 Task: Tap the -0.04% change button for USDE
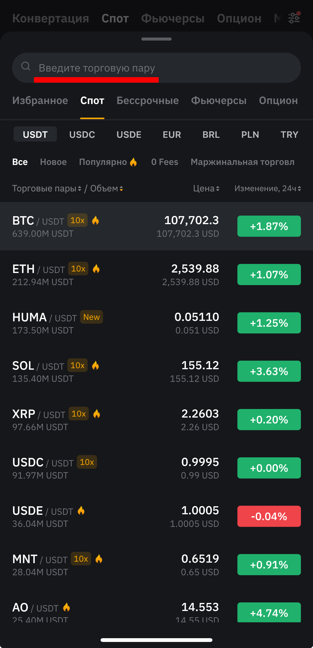point(269,516)
